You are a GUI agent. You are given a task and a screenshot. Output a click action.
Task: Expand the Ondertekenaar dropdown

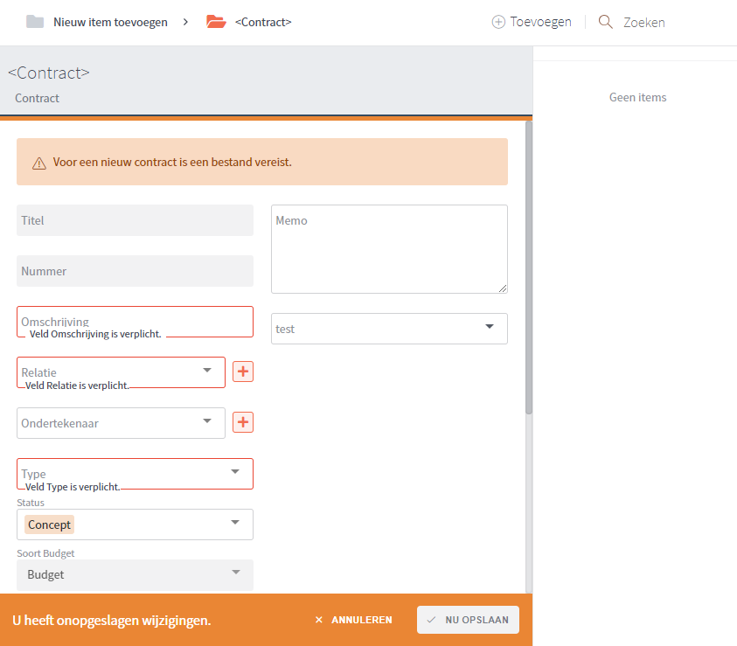tap(207, 421)
